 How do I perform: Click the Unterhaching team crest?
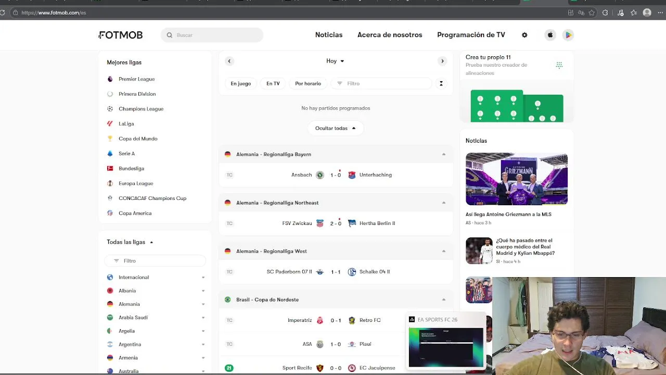point(352,175)
